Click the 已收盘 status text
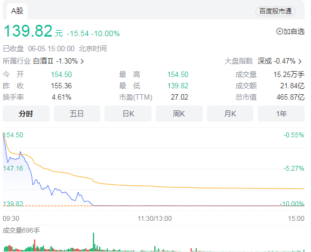Image resolution: width=311 pixels, height=252 pixels. (13, 49)
